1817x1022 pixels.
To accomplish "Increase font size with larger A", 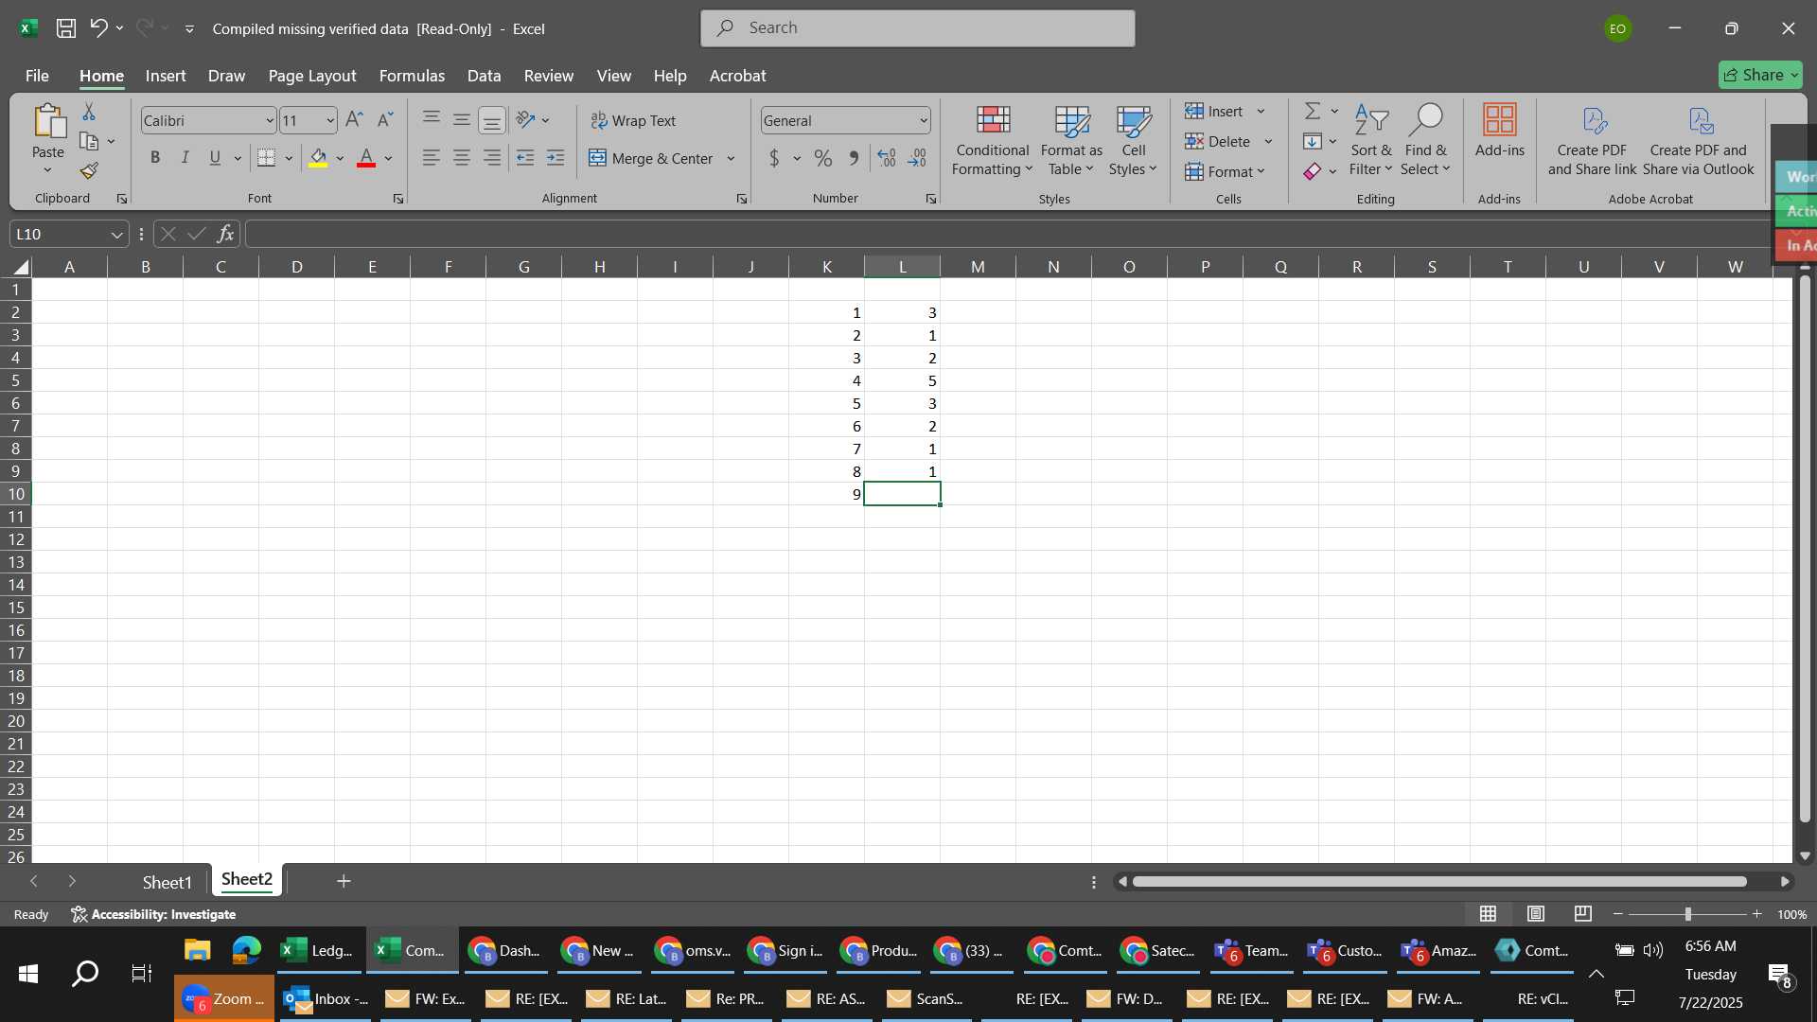I will (354, 120).
